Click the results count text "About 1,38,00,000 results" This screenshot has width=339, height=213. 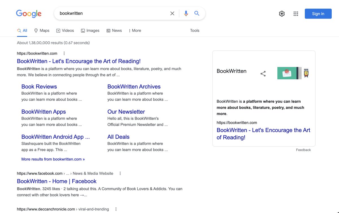(40, 43)
